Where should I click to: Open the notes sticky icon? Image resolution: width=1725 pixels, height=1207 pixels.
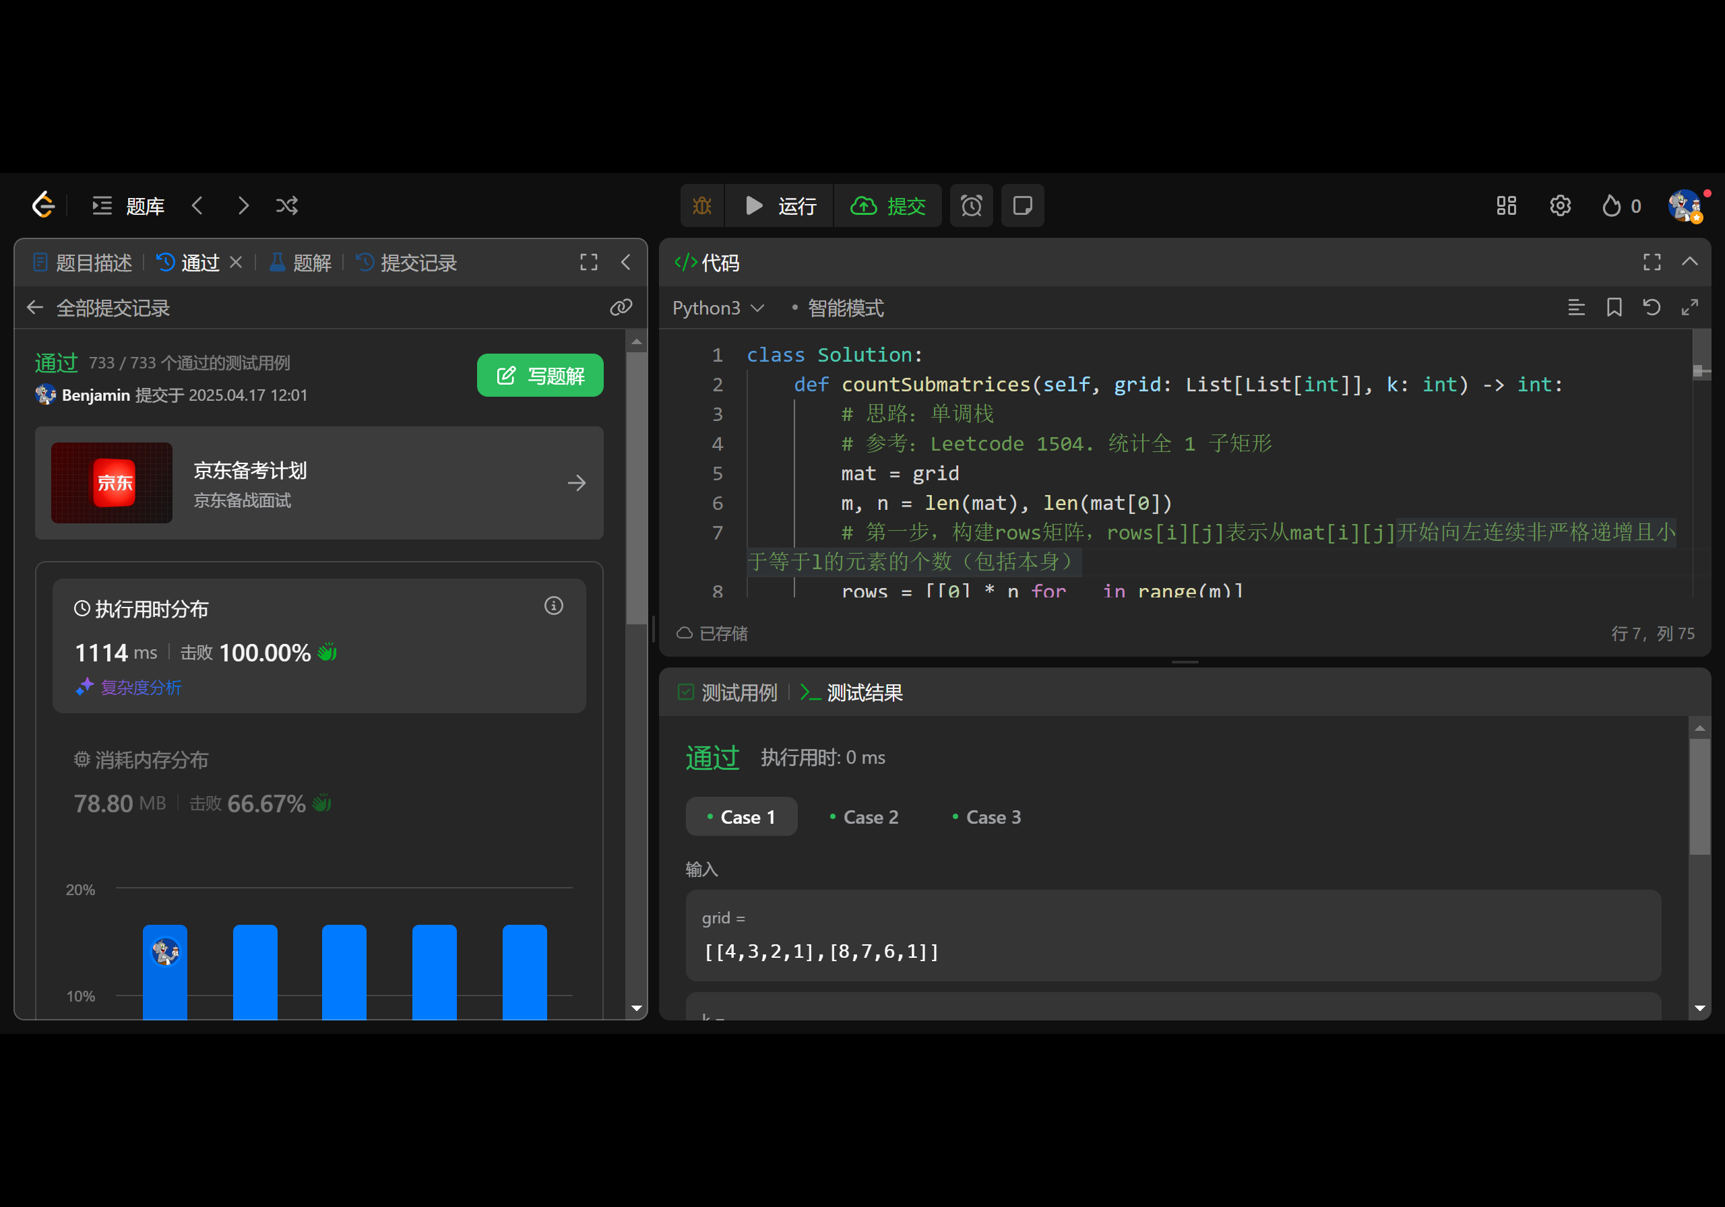(1022, 206)
